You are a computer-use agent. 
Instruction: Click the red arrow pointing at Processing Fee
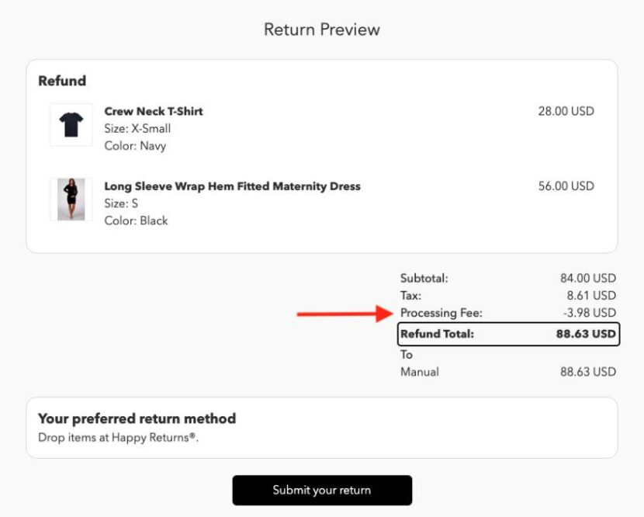point(341,314)
